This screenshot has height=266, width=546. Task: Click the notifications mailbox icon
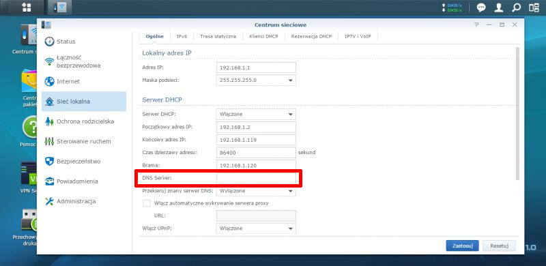coord(50,181)
